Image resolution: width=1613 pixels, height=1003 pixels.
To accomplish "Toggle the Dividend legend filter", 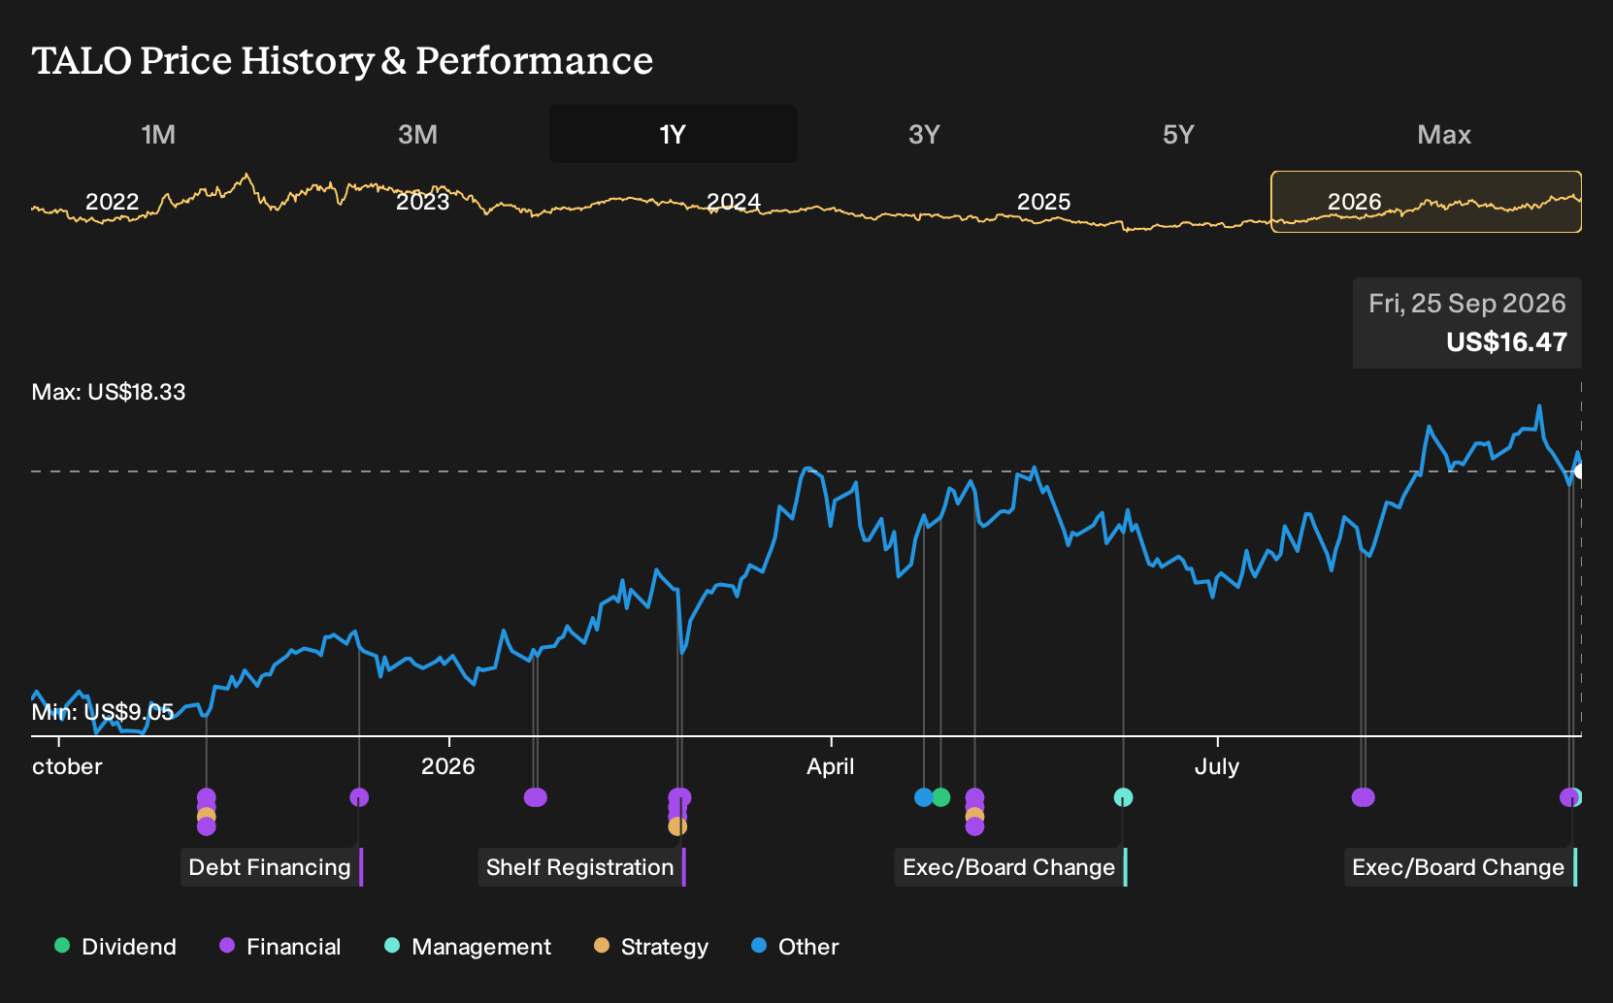I will click(x=115, y=947).
